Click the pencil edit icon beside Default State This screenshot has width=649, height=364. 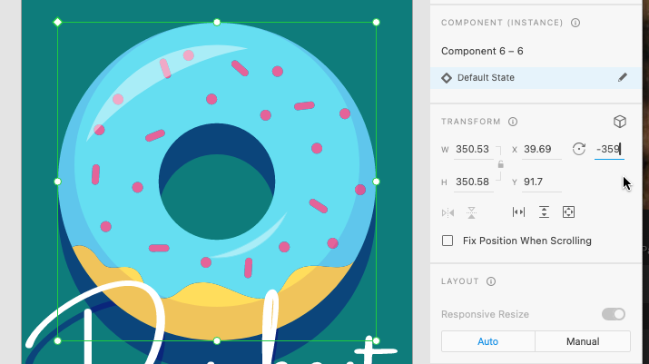[623, 78]
